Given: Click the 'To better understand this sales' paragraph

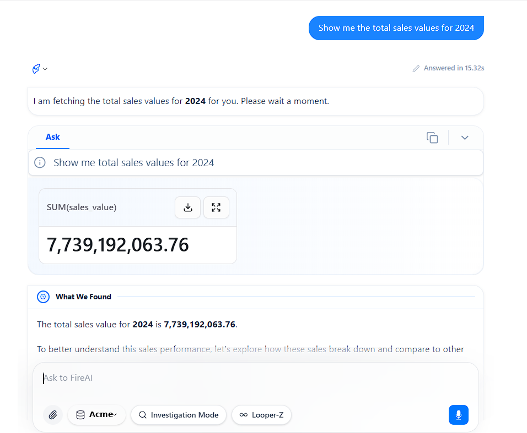Looking at the screenshot, I should pos(250,349).
